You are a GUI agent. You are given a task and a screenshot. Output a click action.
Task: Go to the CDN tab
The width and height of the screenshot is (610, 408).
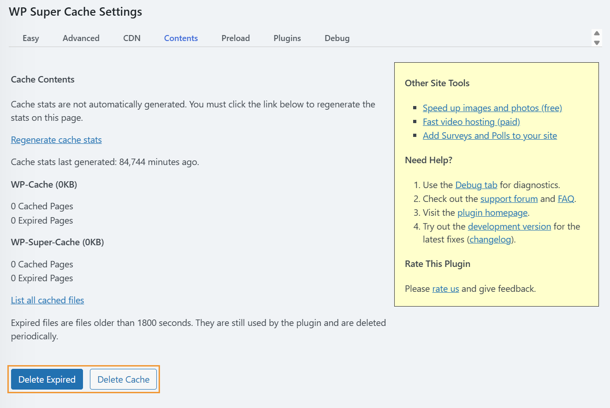(132, 38)
